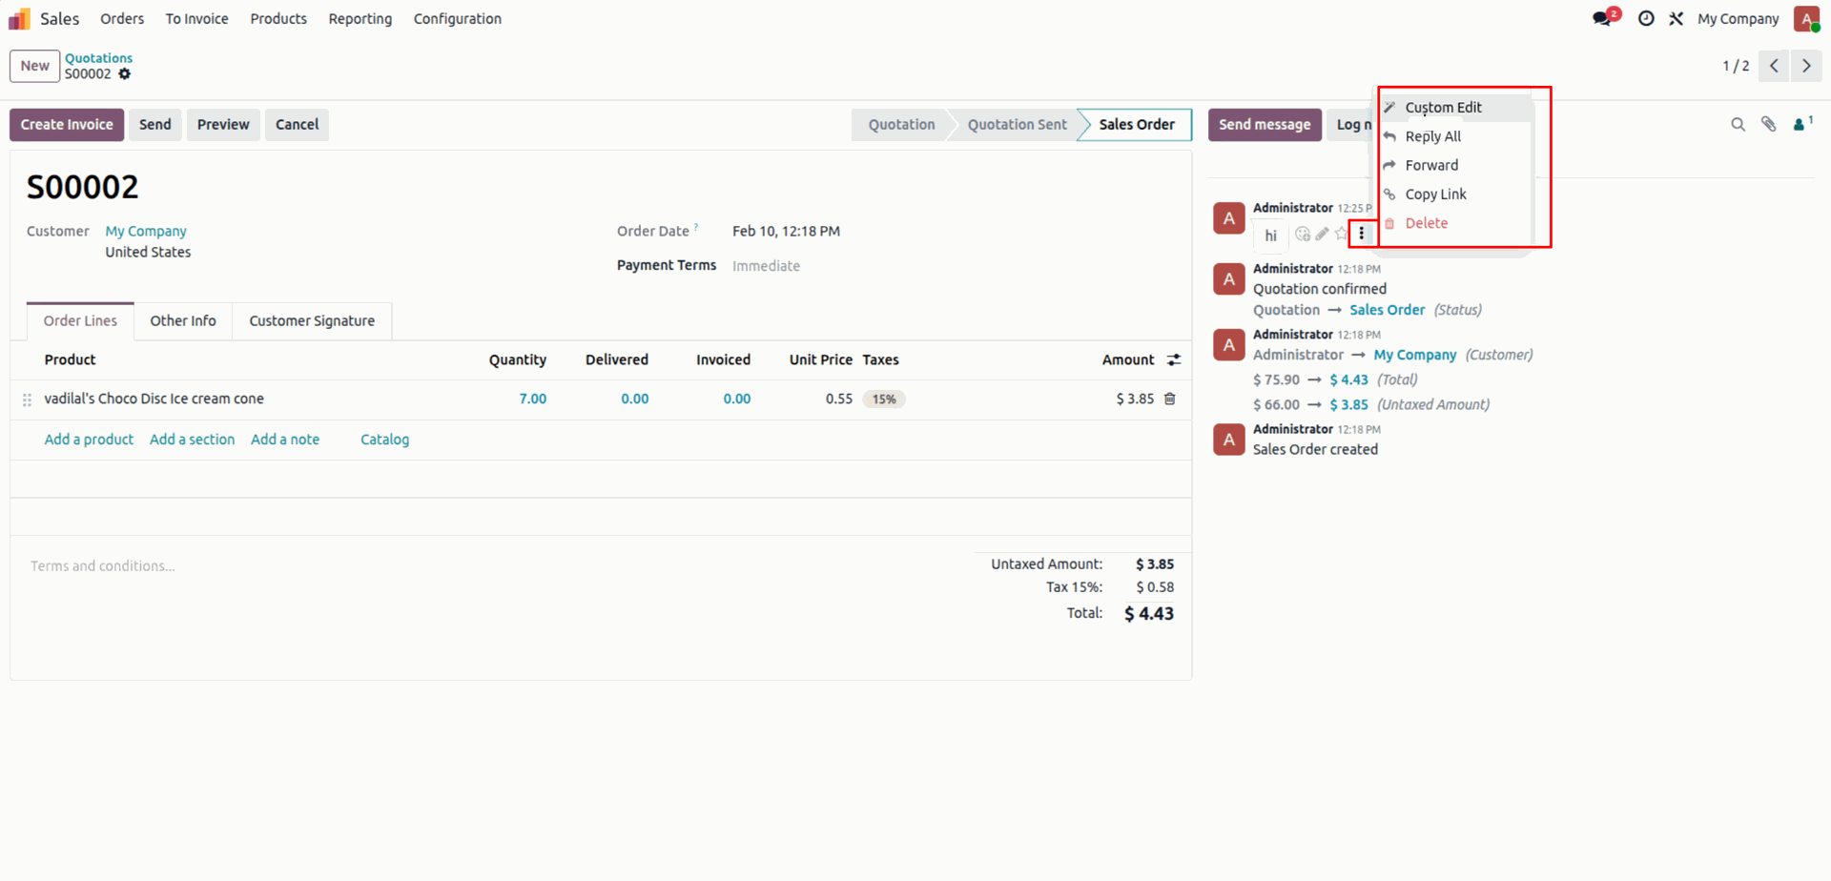Search messages using the chatter magnifier icon
Screen dimensions: 1831x881
(1738, 125)
